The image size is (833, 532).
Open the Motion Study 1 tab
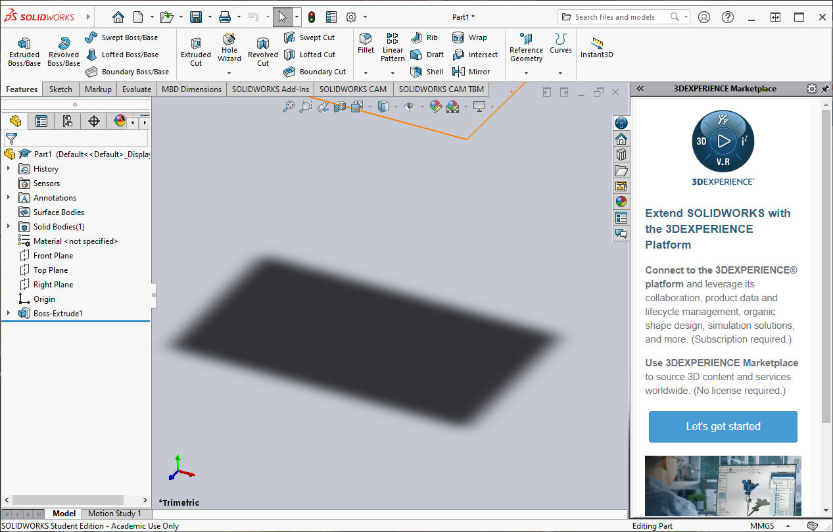(114, 514)
